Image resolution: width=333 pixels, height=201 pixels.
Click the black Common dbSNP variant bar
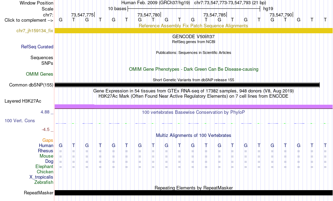187,85
